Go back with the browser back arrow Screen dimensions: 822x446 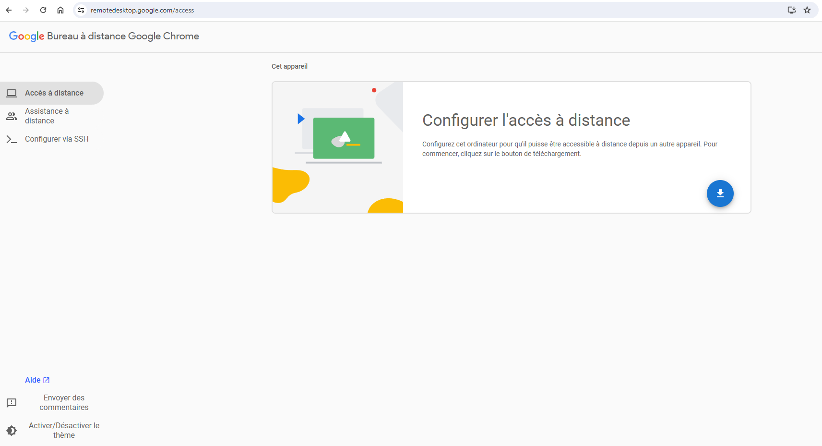(9, 10)
